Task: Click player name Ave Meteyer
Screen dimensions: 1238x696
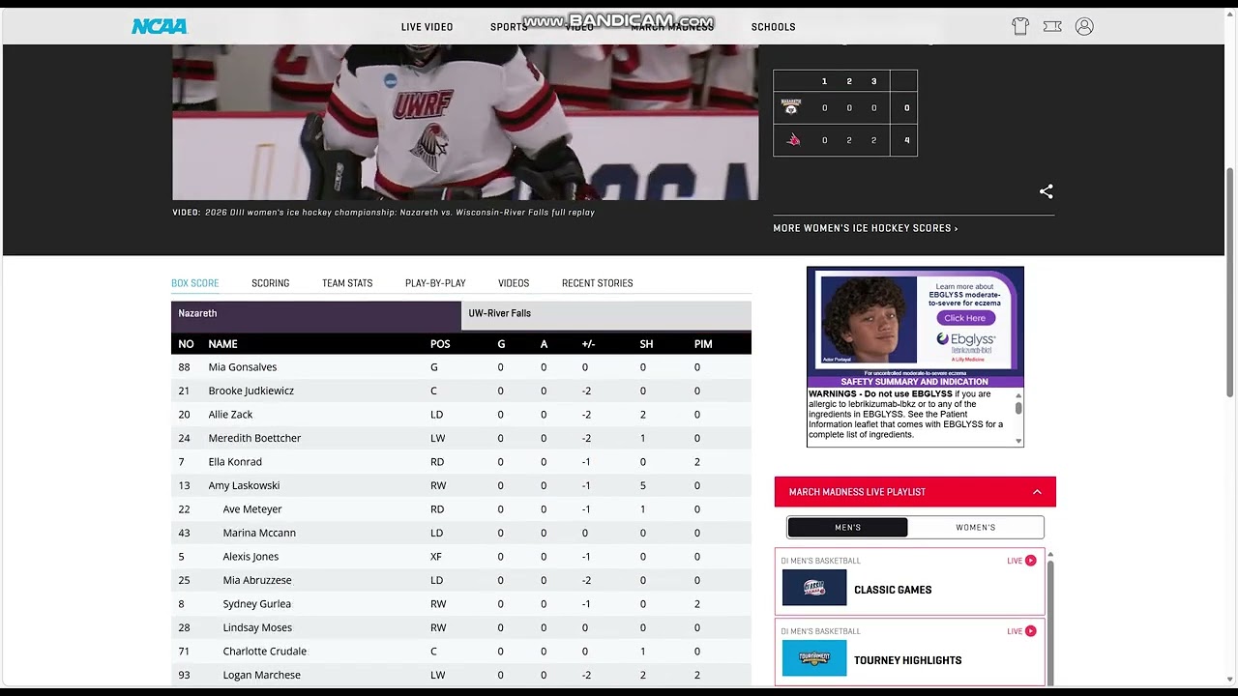Action: click(x=252, y=509)
